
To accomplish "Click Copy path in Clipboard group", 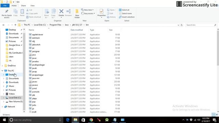I will coord(32,13).
